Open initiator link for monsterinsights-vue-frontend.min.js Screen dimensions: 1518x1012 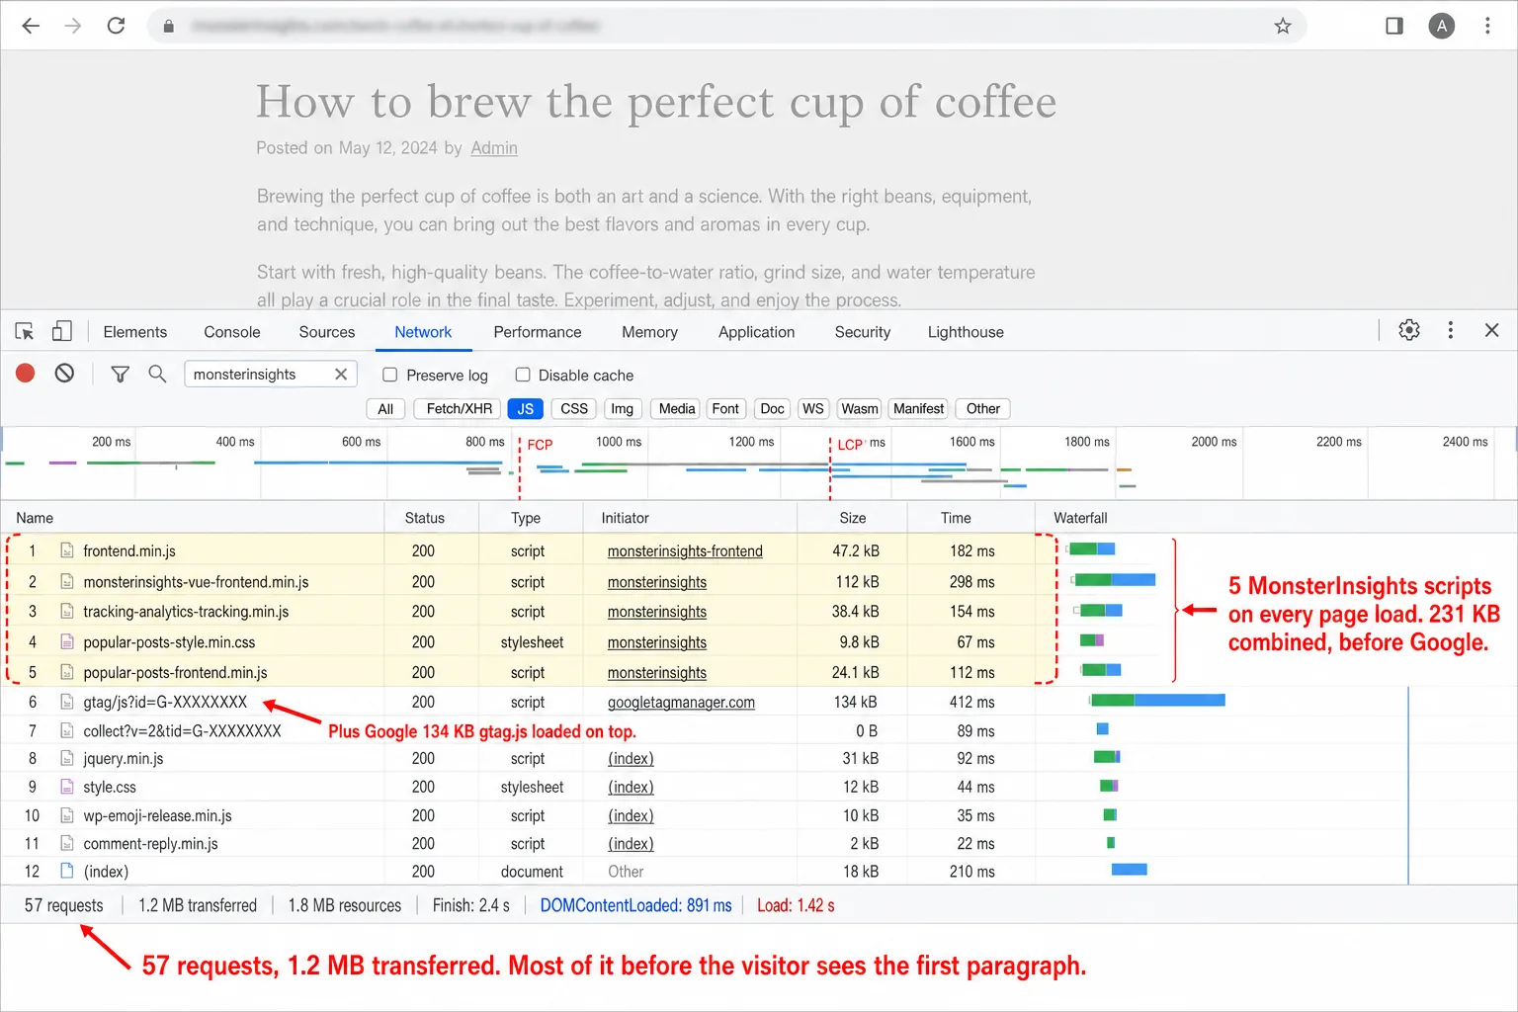(x=657, y=582)
